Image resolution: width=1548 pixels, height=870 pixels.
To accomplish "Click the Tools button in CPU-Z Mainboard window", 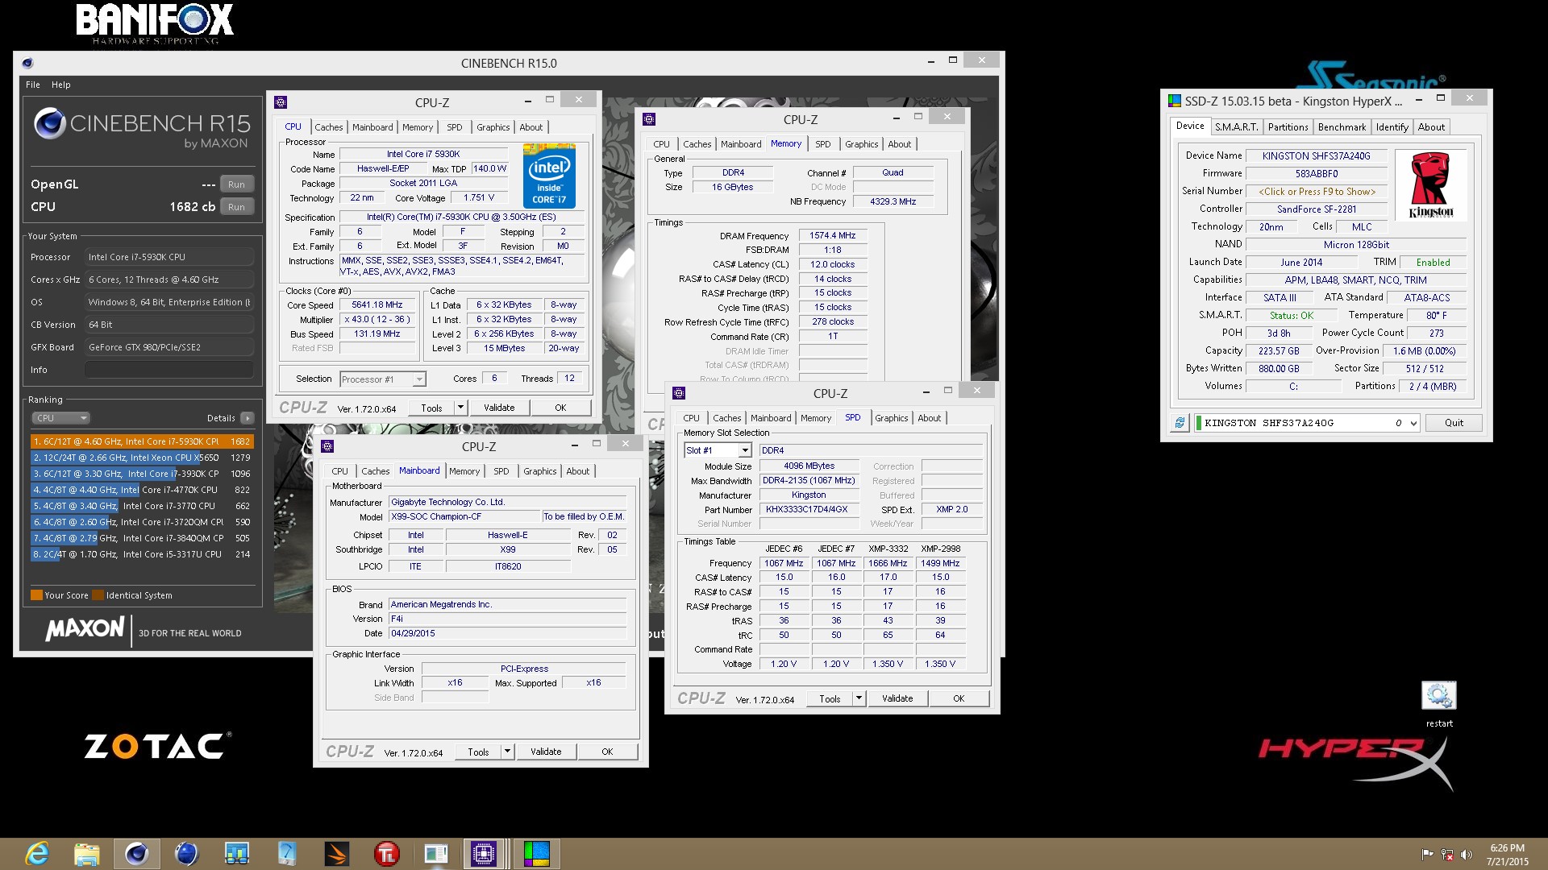I will (x=478, y=752).
